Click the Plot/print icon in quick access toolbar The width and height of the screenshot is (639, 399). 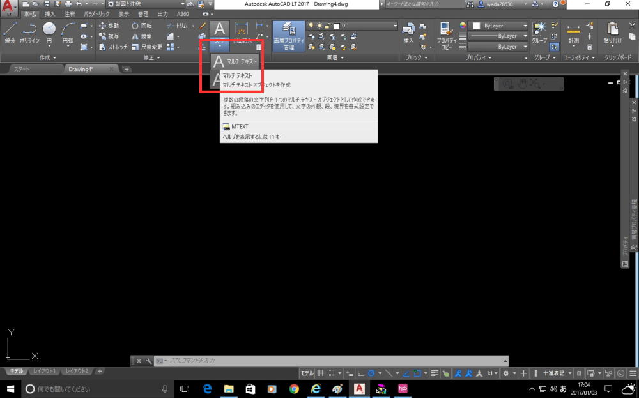click(x=68, y=4)
